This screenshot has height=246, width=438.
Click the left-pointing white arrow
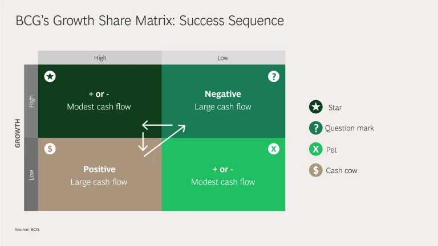point(157,125)
